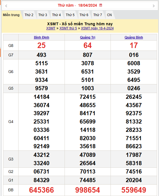Open the Quảng Trị province link

pos(88,37)
